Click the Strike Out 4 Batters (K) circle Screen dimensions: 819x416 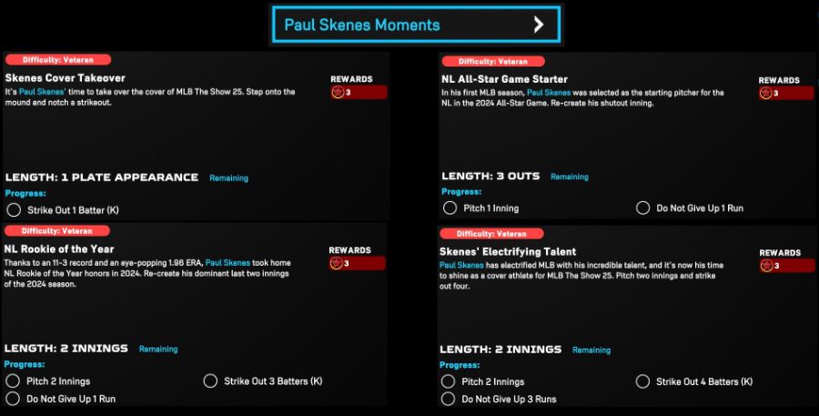[x=643, y=381]
